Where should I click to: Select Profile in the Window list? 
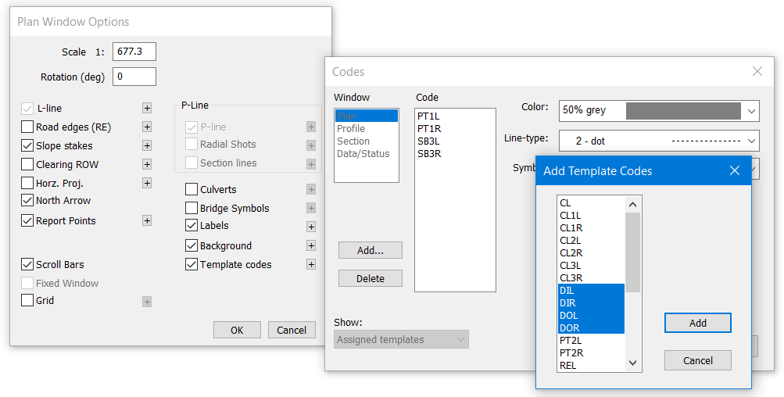[351, 128]
